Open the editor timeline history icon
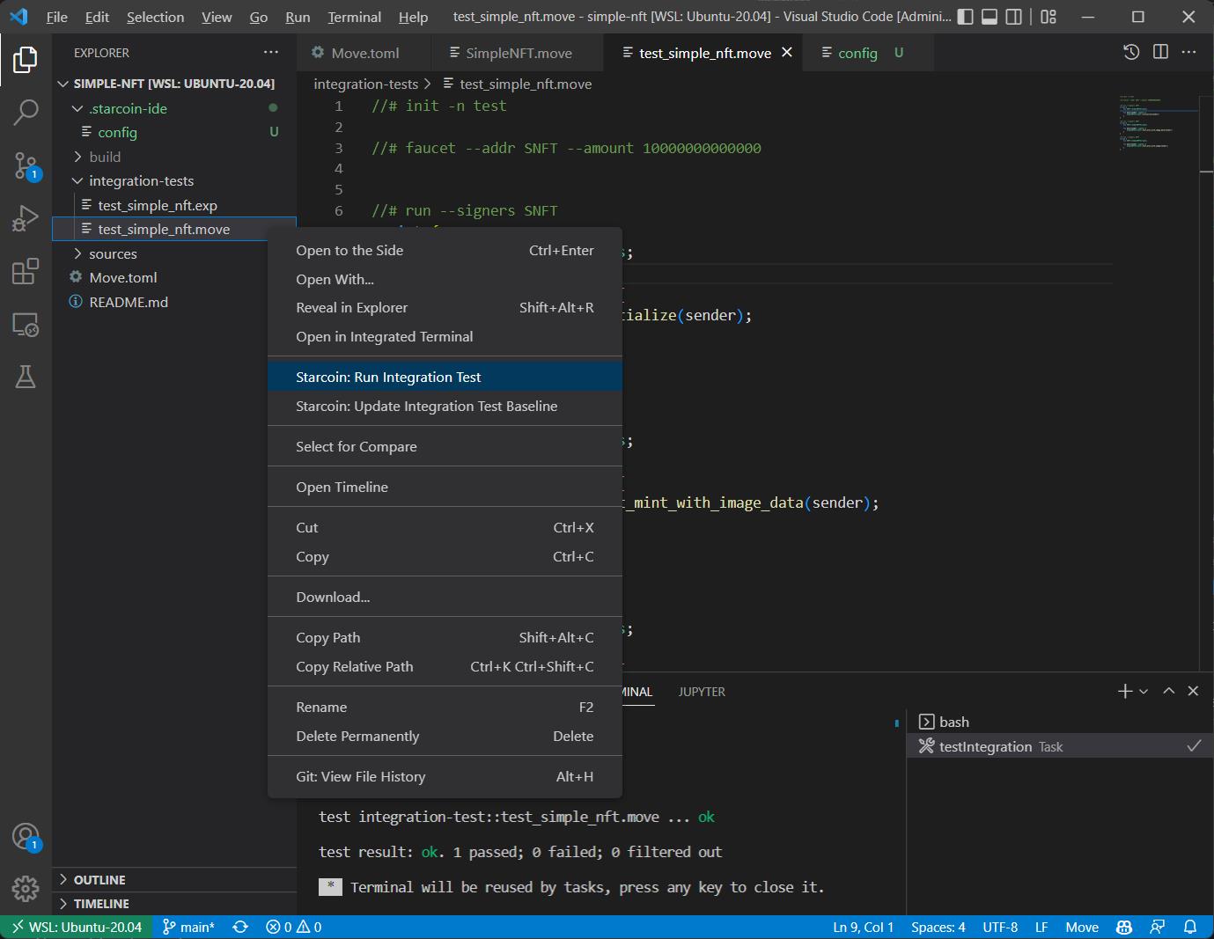The image size is (1214, 939). click(1131, 53)
